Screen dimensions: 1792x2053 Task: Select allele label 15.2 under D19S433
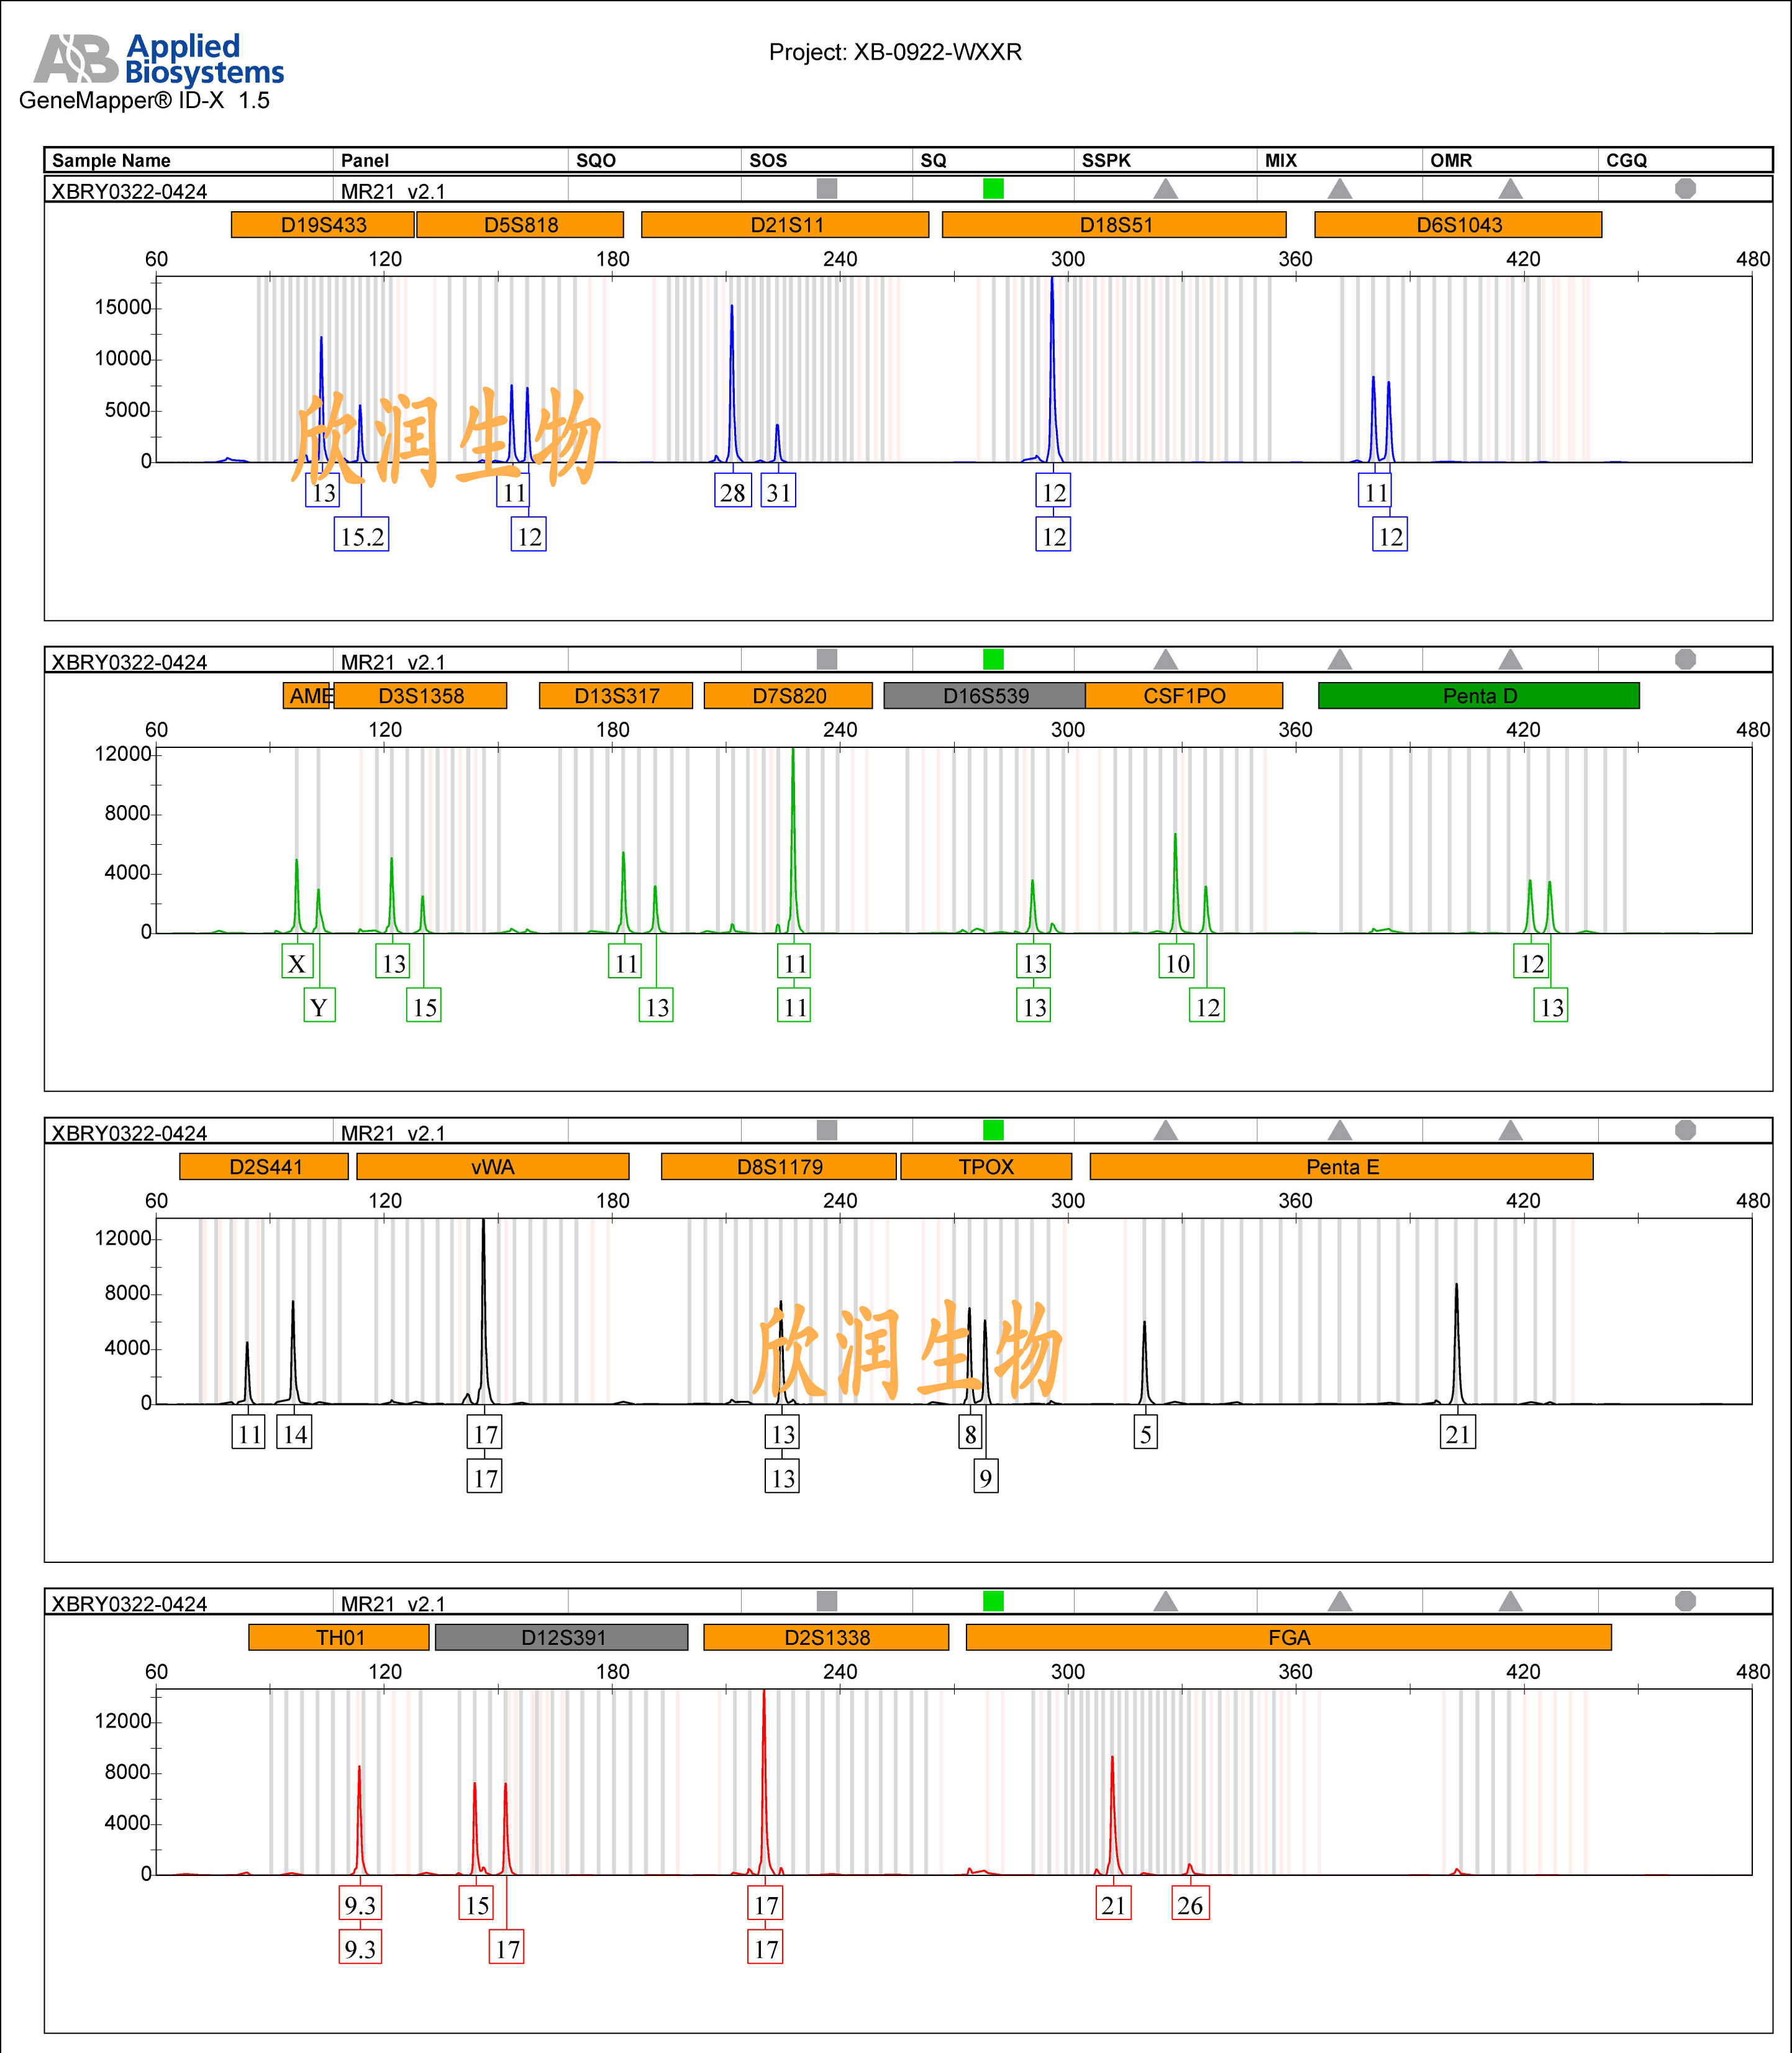[x=361, y=535]
